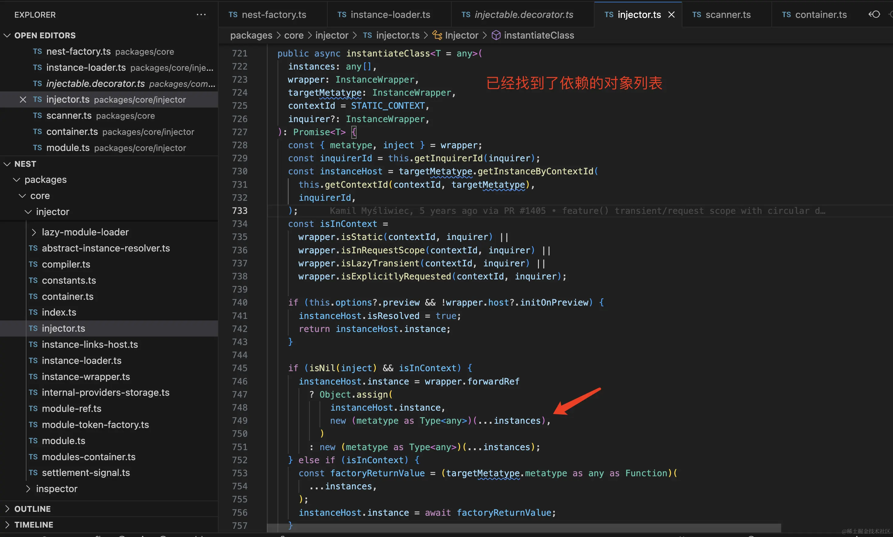Click the TS icon beside index.ts in tree

[x=33, y=312]
